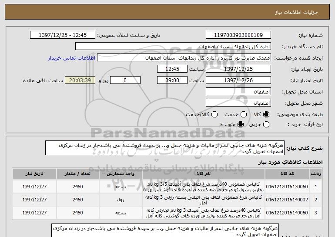
Task: Click product code 0161212016140060
Action: tap(287, 213)
